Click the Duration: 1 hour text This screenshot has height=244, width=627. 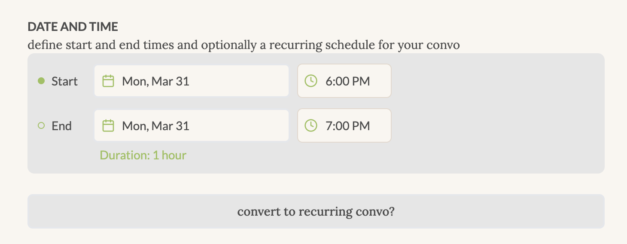[x=143, y=155]
